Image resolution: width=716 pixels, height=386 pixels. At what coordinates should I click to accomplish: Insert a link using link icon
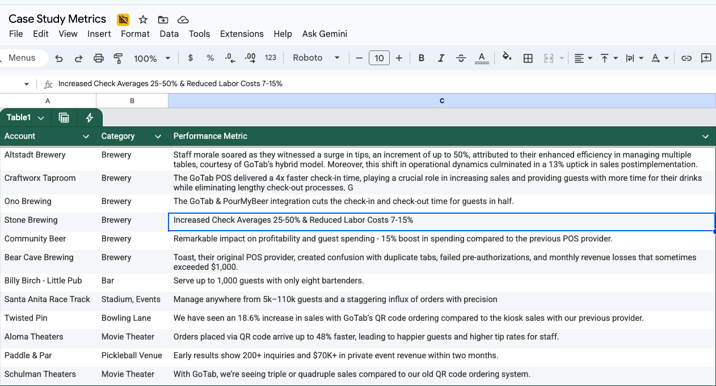pos(686,58)
